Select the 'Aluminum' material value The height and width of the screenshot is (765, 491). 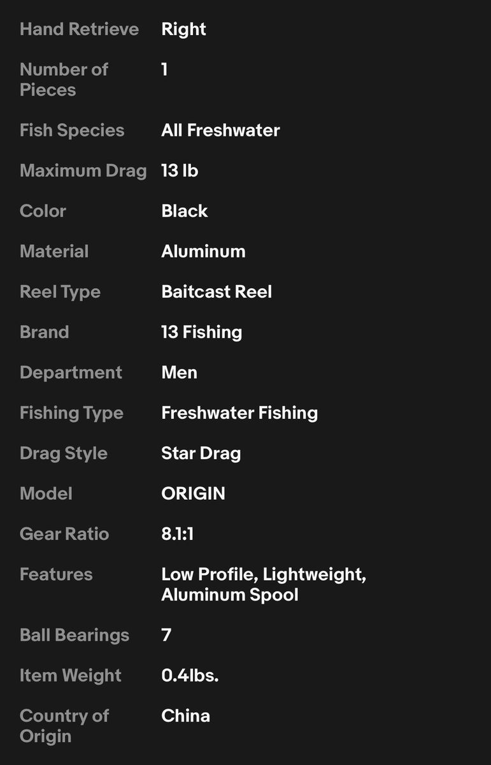[203, 251]
